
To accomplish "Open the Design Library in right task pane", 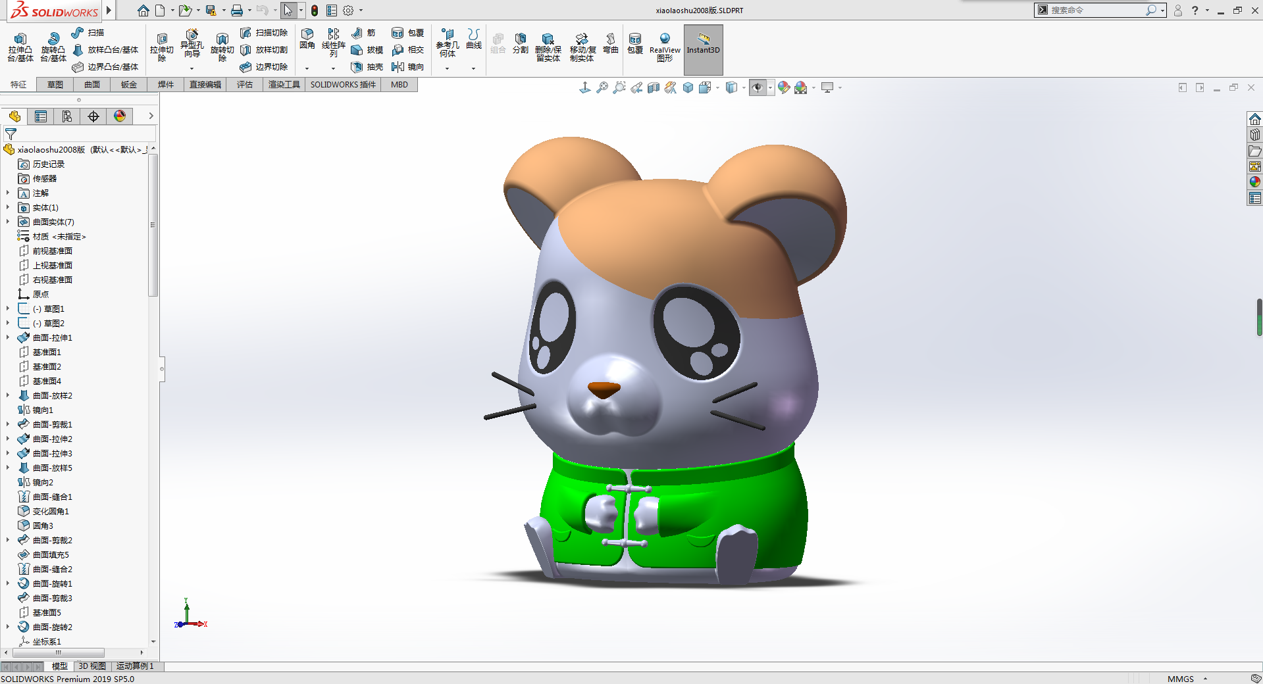I will point(1255,135).
